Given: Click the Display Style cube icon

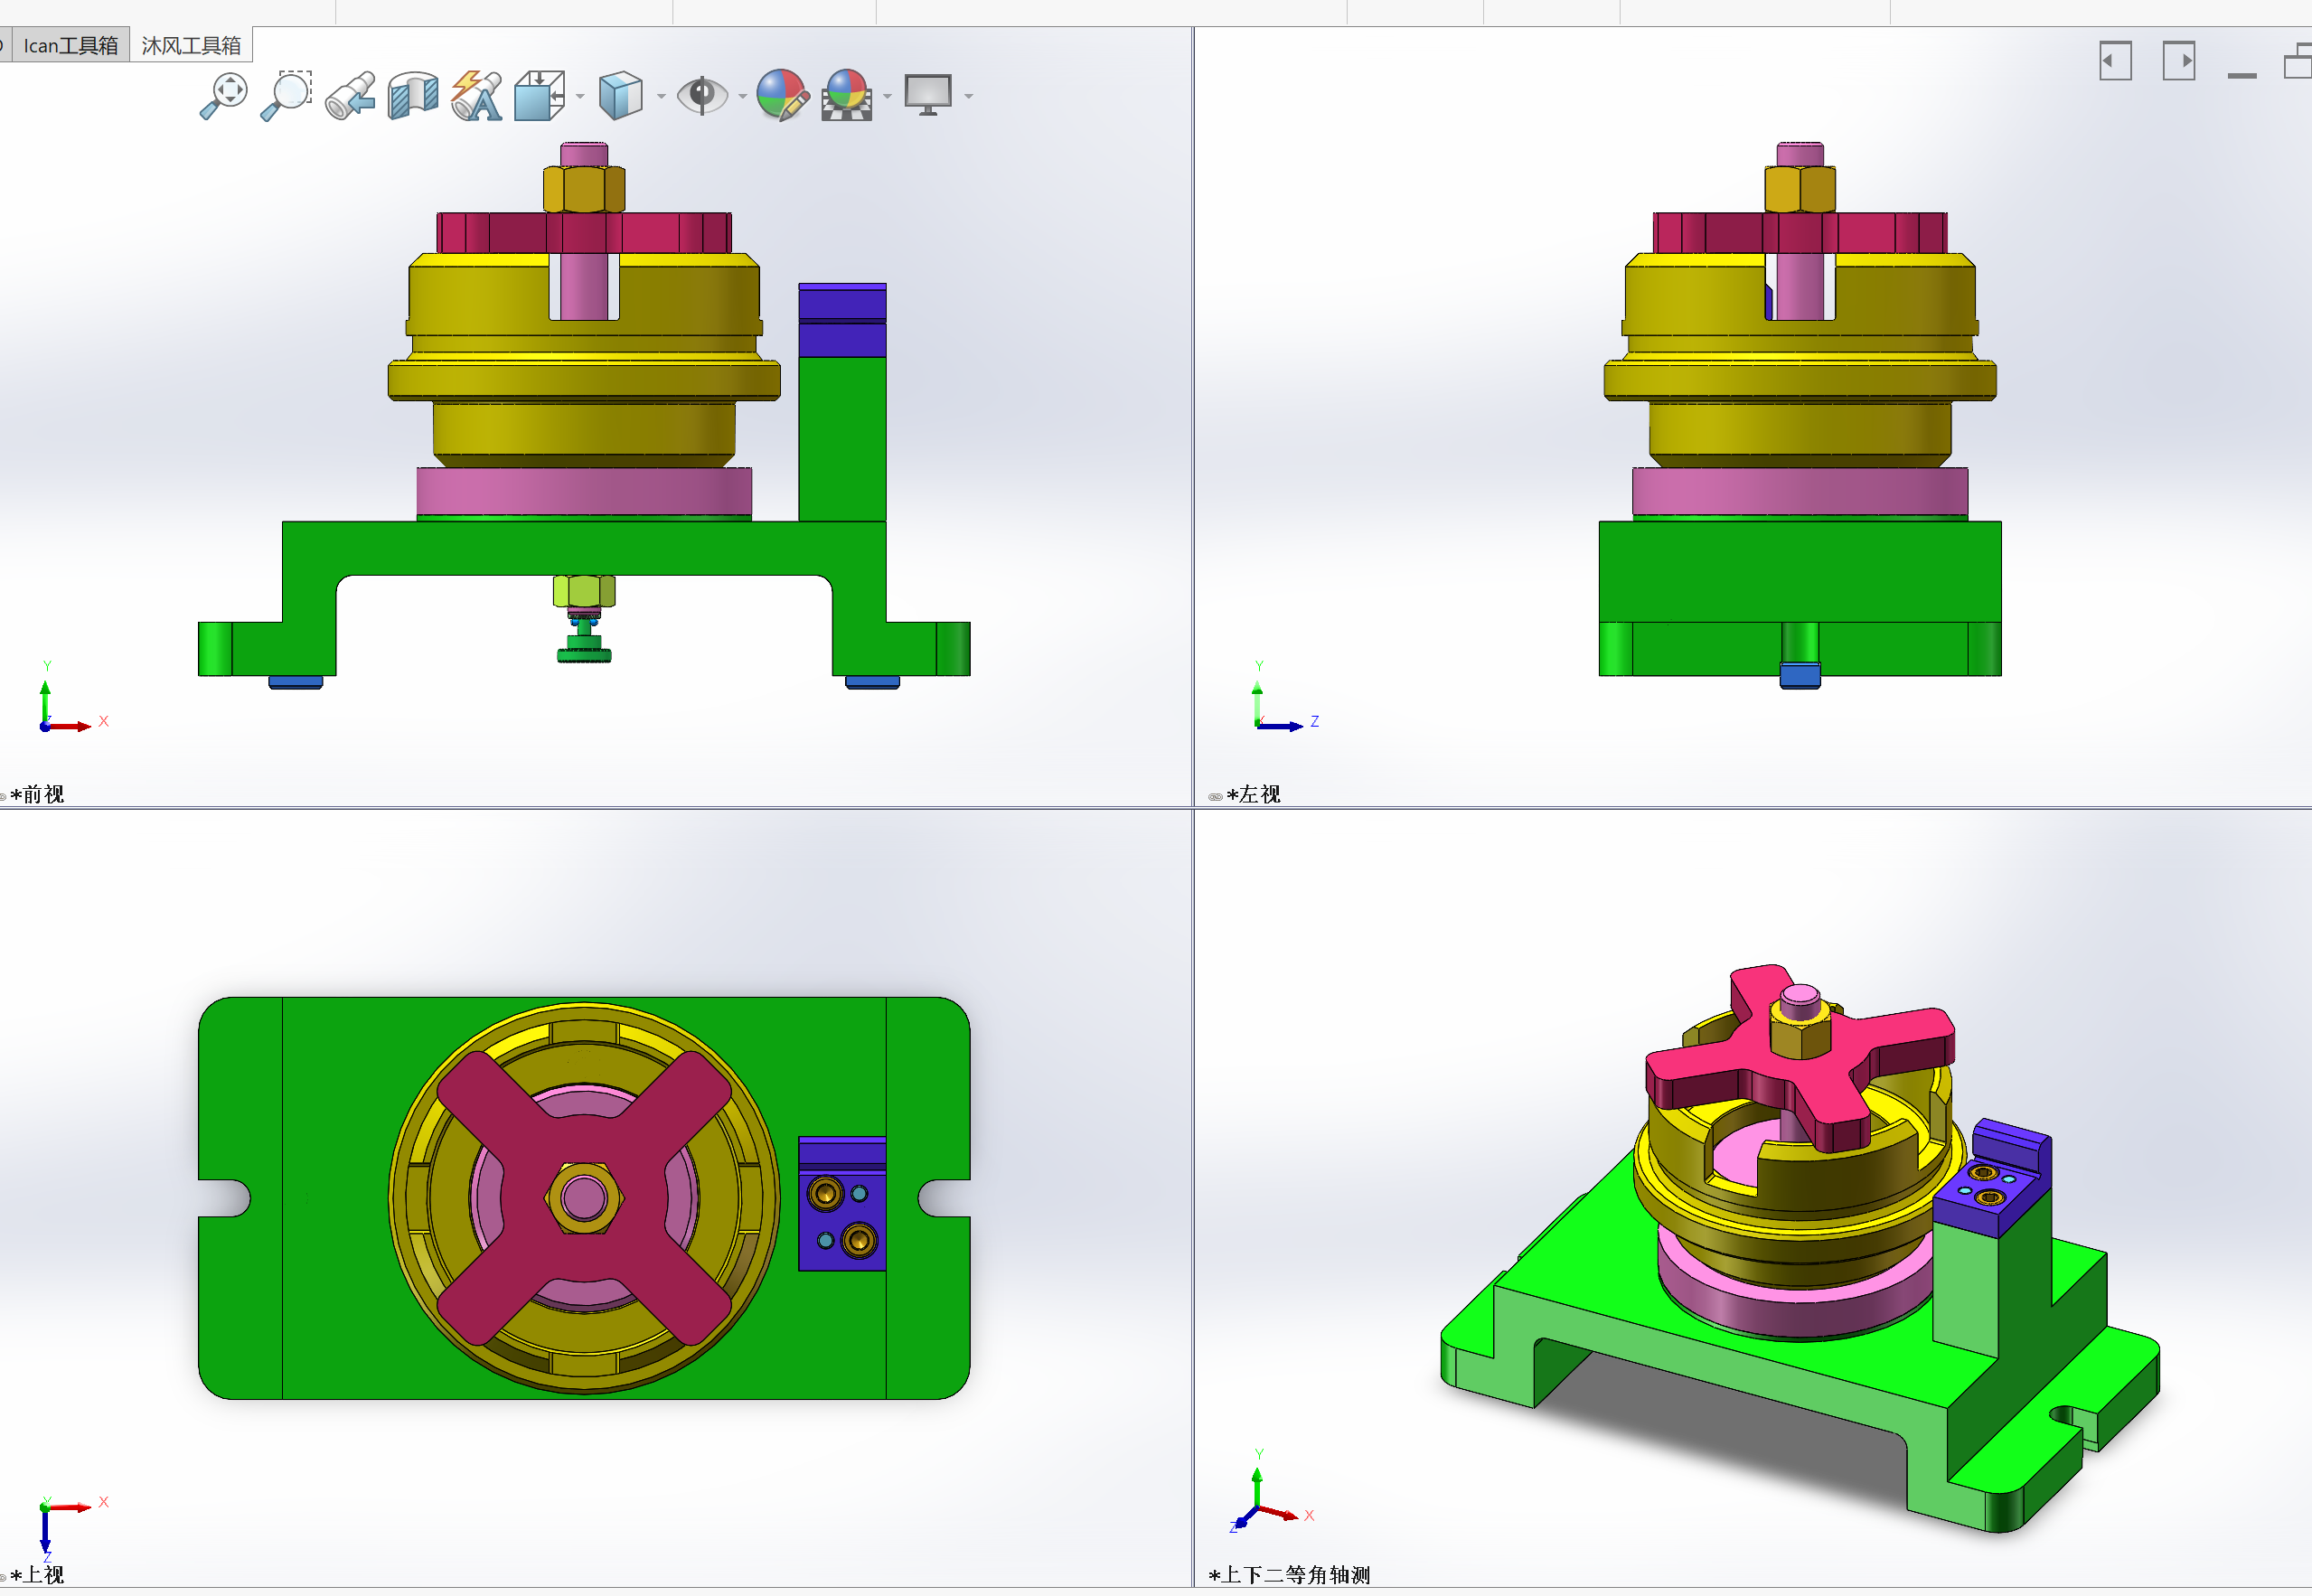Looking at the screenshot, I should coord(620,96).
